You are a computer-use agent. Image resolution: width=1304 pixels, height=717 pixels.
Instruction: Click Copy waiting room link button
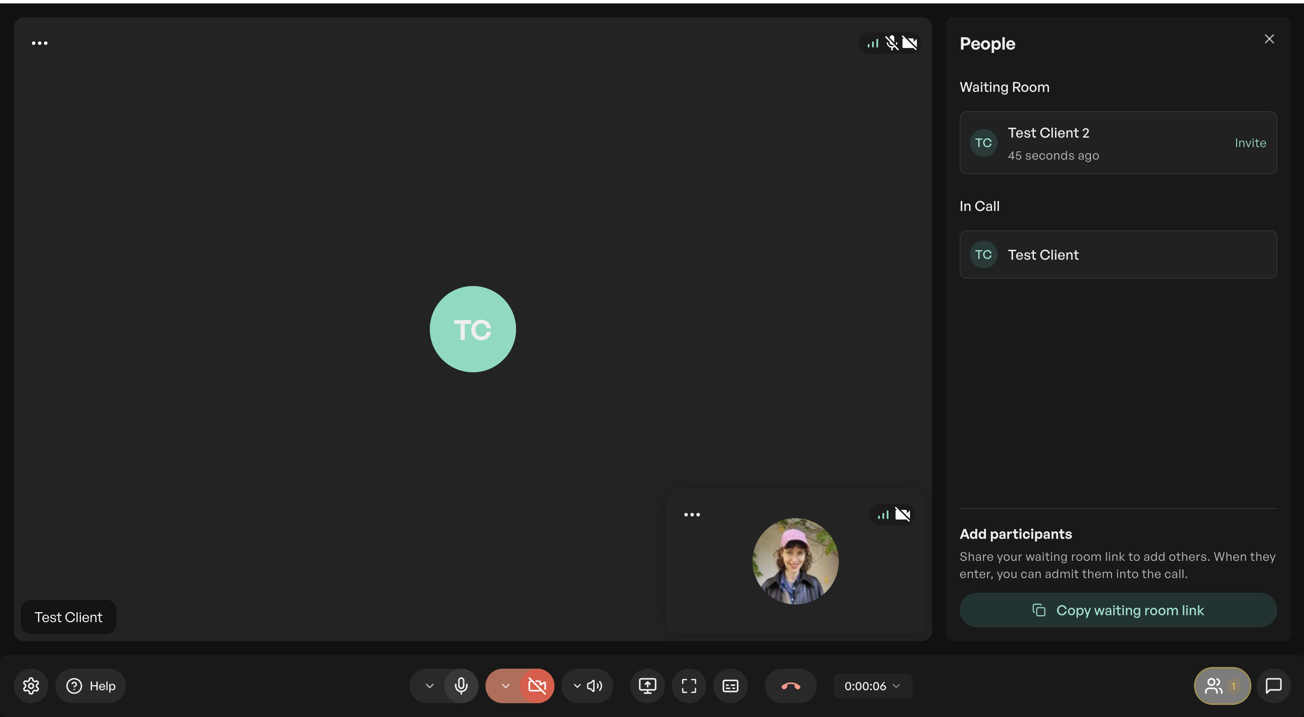[1118, 610]
